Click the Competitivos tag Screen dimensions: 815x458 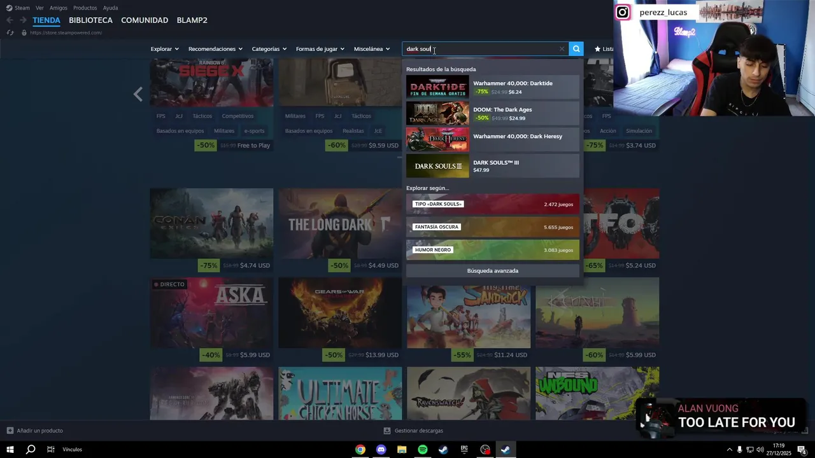[237, 116]
